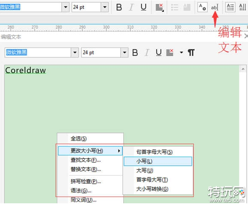
Task: Choose 查找文本(F)... menu entry
Action: (x=90, y=160)
